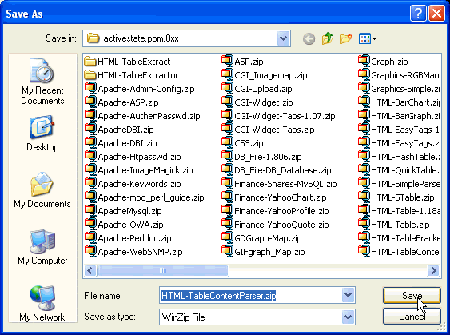Viewport: 450px width, 335px height.
Task: Select My Computer in places bar
Action: 42,247
